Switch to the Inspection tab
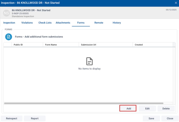 9,23
